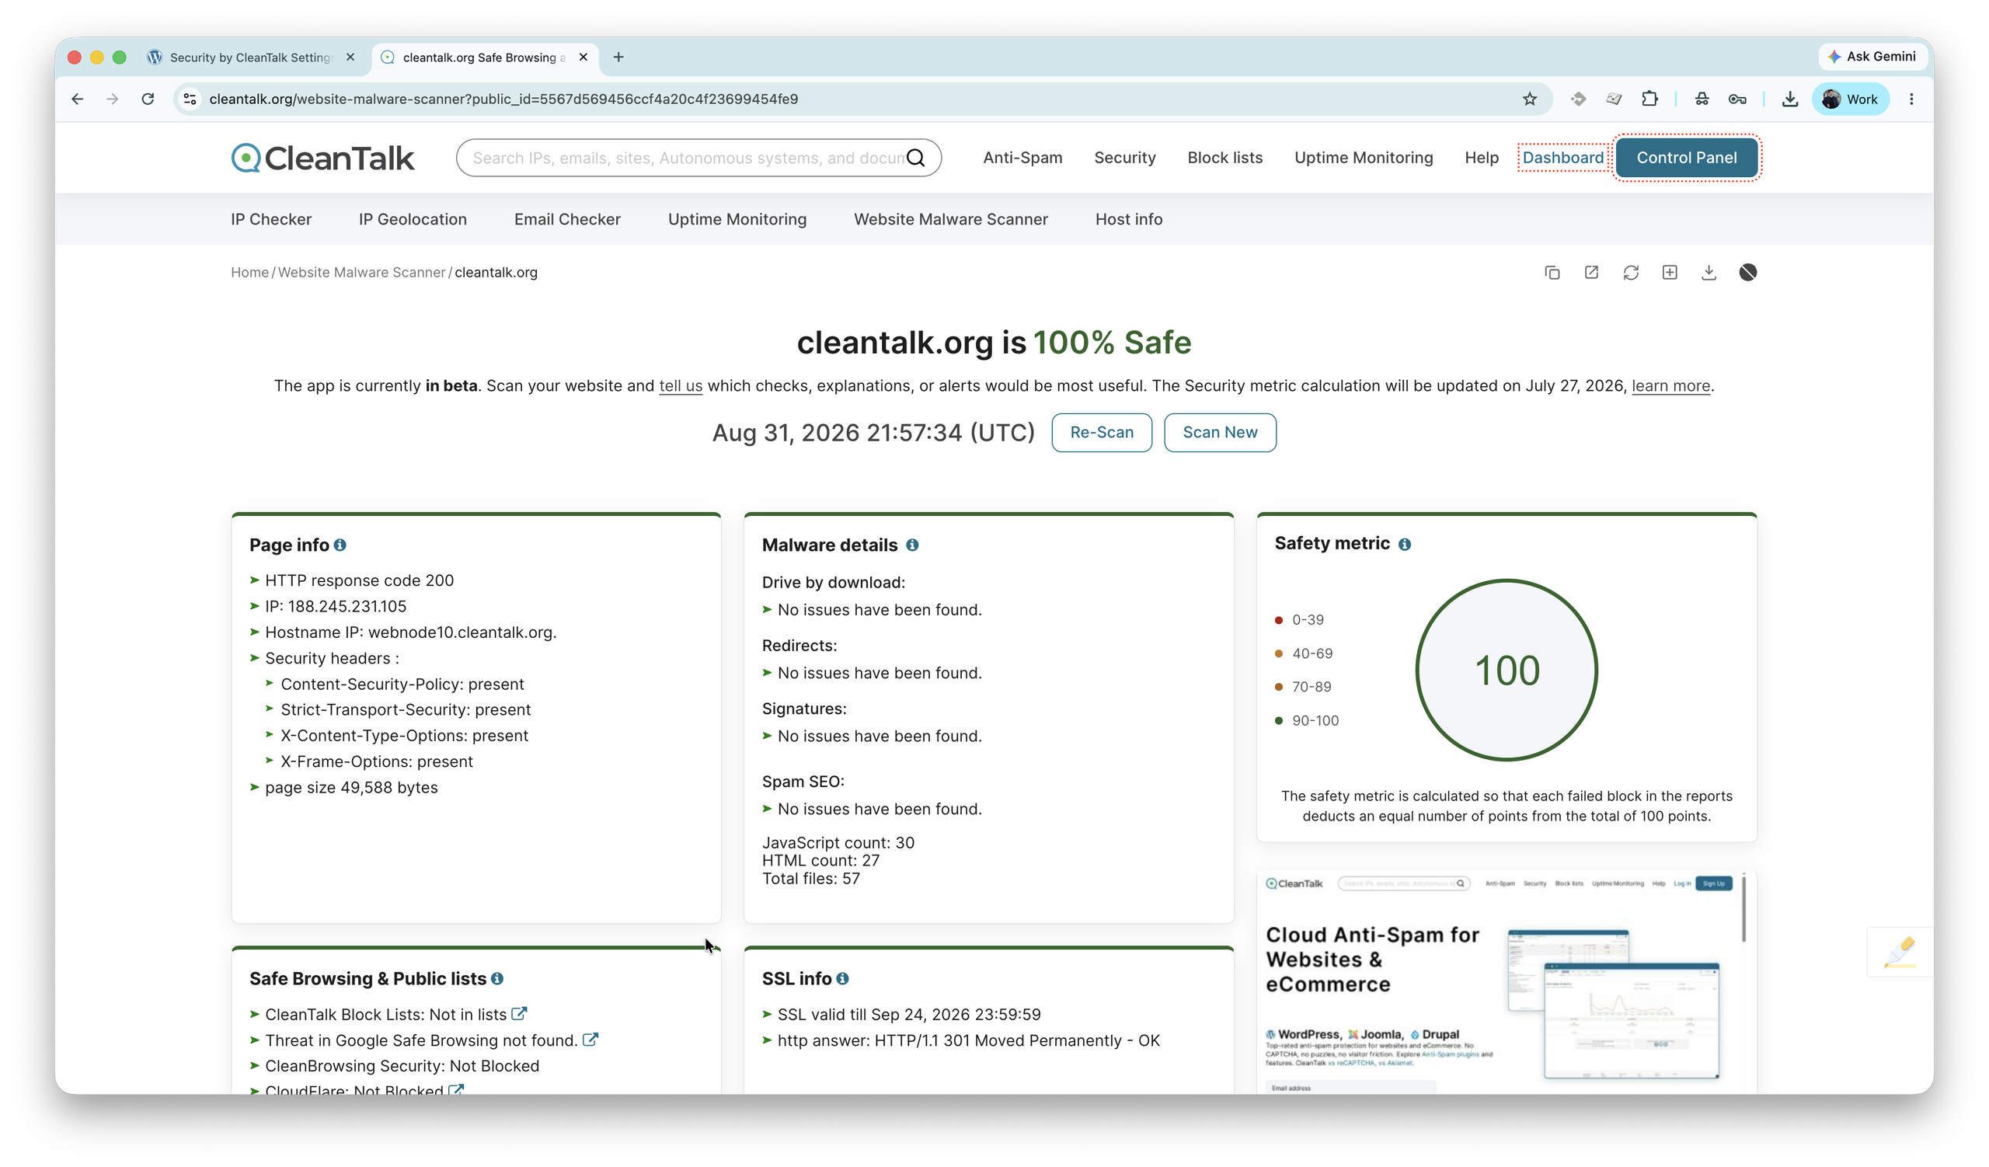
Task: Open CleanTalk Block Lists external link icon
Action: [518, 1014]
